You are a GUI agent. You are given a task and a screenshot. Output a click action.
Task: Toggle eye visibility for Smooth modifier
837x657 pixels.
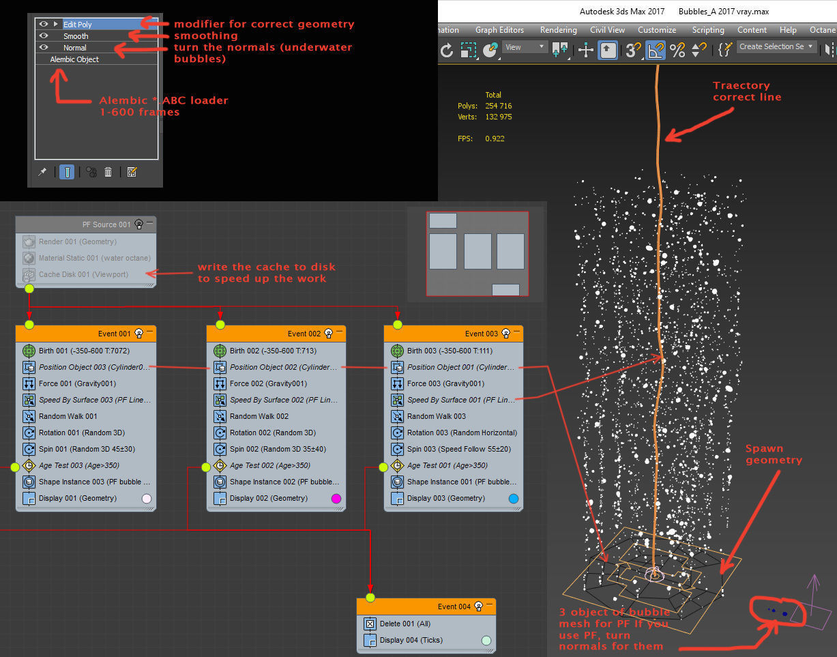click(x=44, y=35)
